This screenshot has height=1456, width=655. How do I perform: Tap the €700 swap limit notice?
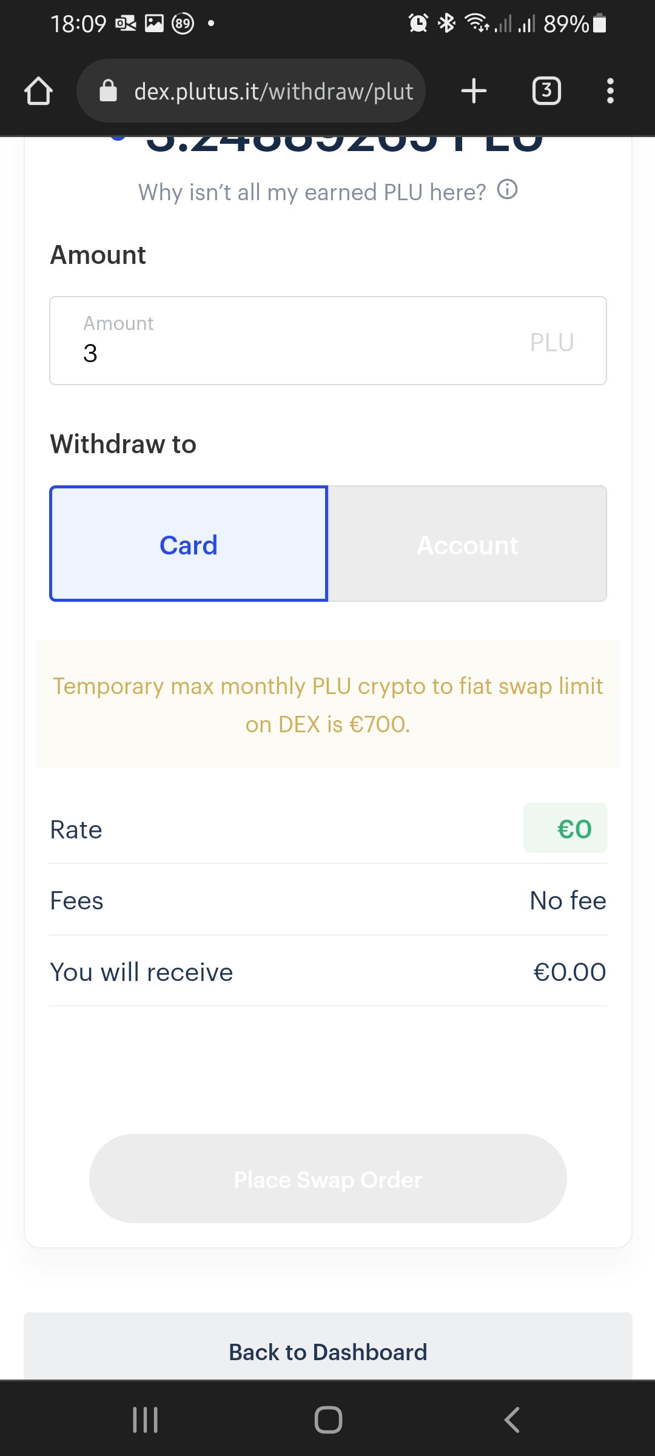(327, 704)
